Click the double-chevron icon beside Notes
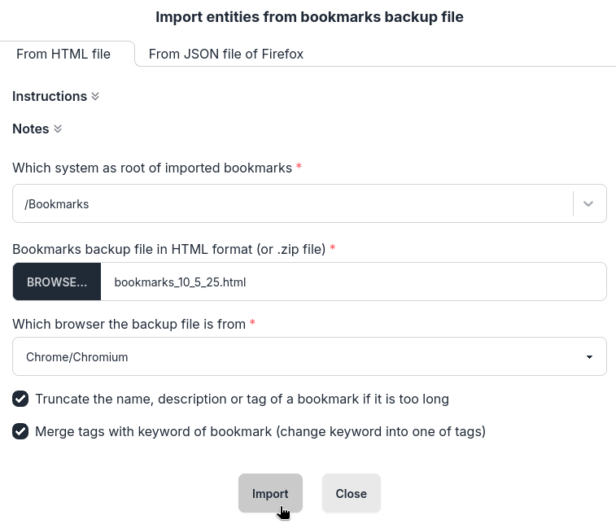The height and width of the screenshot is (524, 616). pos(58,129)
